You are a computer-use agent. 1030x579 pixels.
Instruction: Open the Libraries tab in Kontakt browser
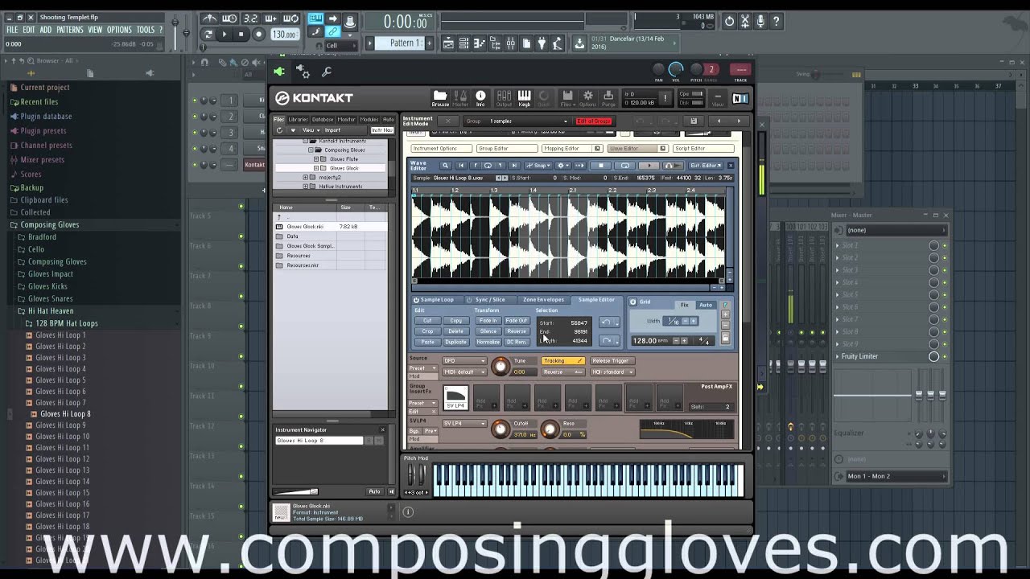click(x=298, y=120)
